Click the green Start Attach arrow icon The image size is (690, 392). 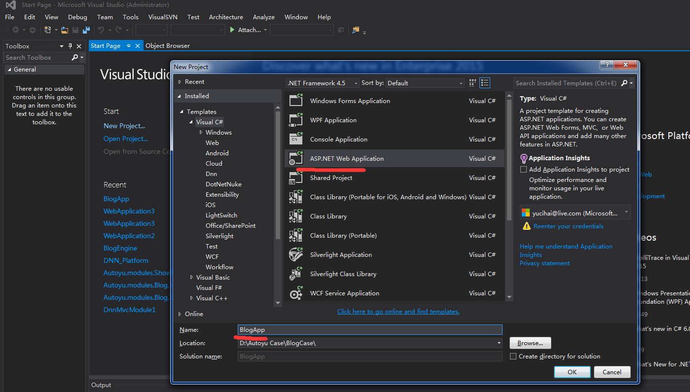point(232,30)
